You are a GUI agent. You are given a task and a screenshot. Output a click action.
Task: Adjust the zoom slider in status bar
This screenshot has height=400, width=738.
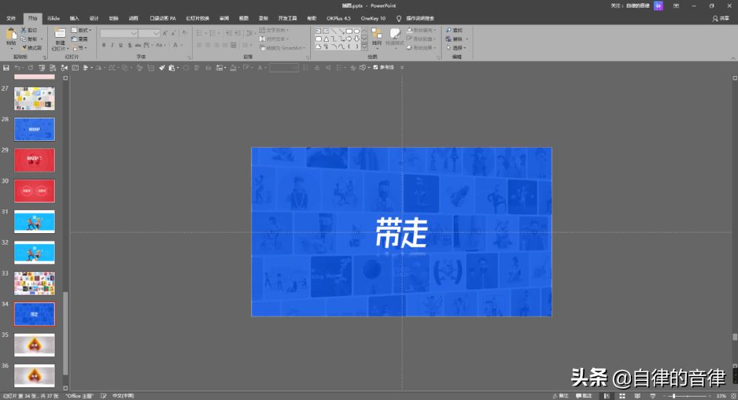674,396
